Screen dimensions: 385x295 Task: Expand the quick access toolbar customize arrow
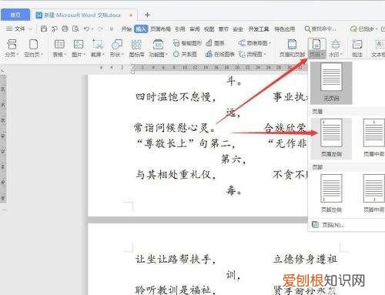pos(112,29)
